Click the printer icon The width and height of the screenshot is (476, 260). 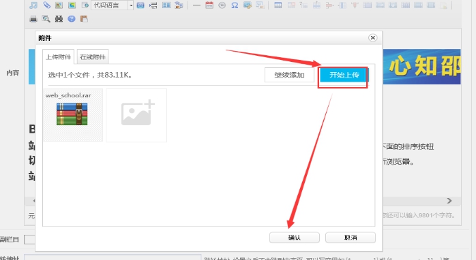coord(33,19)
